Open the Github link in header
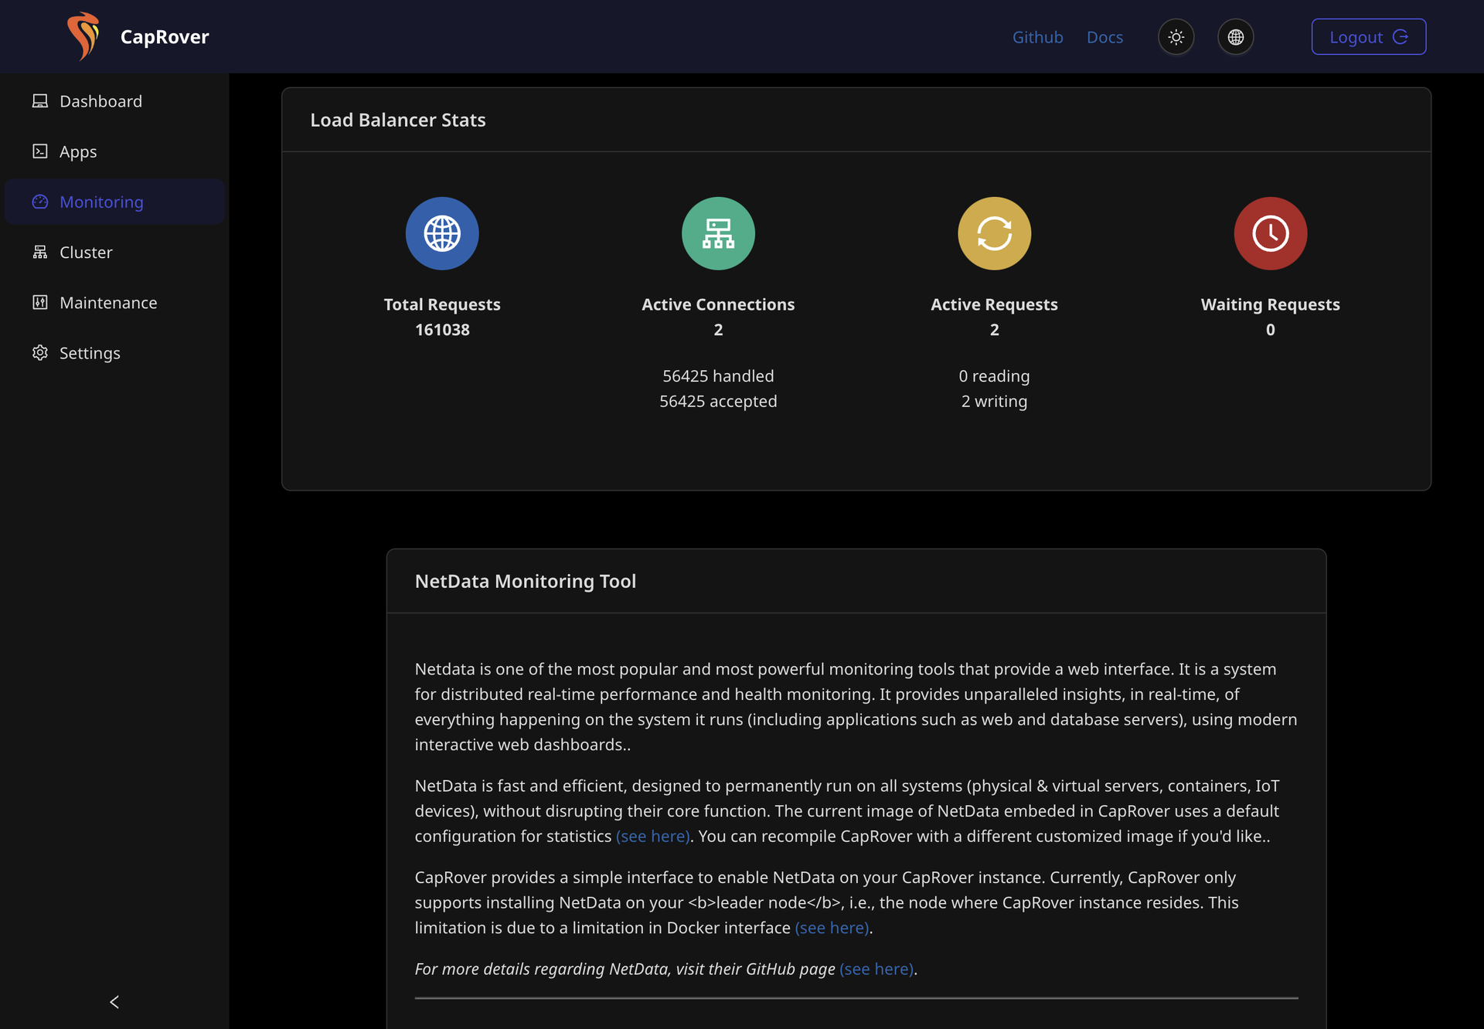This screenshot has width=1484, height=1029. [x=1037, y=37]
